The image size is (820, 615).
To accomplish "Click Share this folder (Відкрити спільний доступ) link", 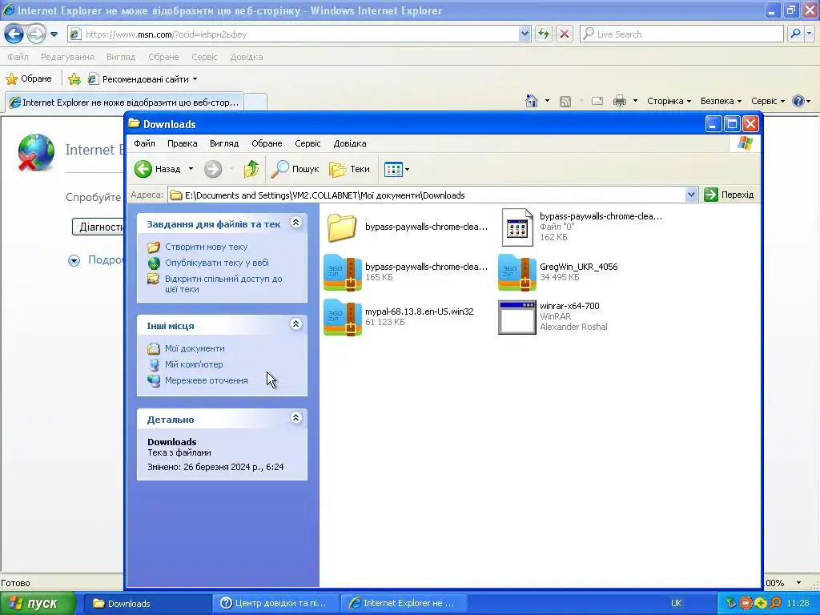I will point(223,283).
